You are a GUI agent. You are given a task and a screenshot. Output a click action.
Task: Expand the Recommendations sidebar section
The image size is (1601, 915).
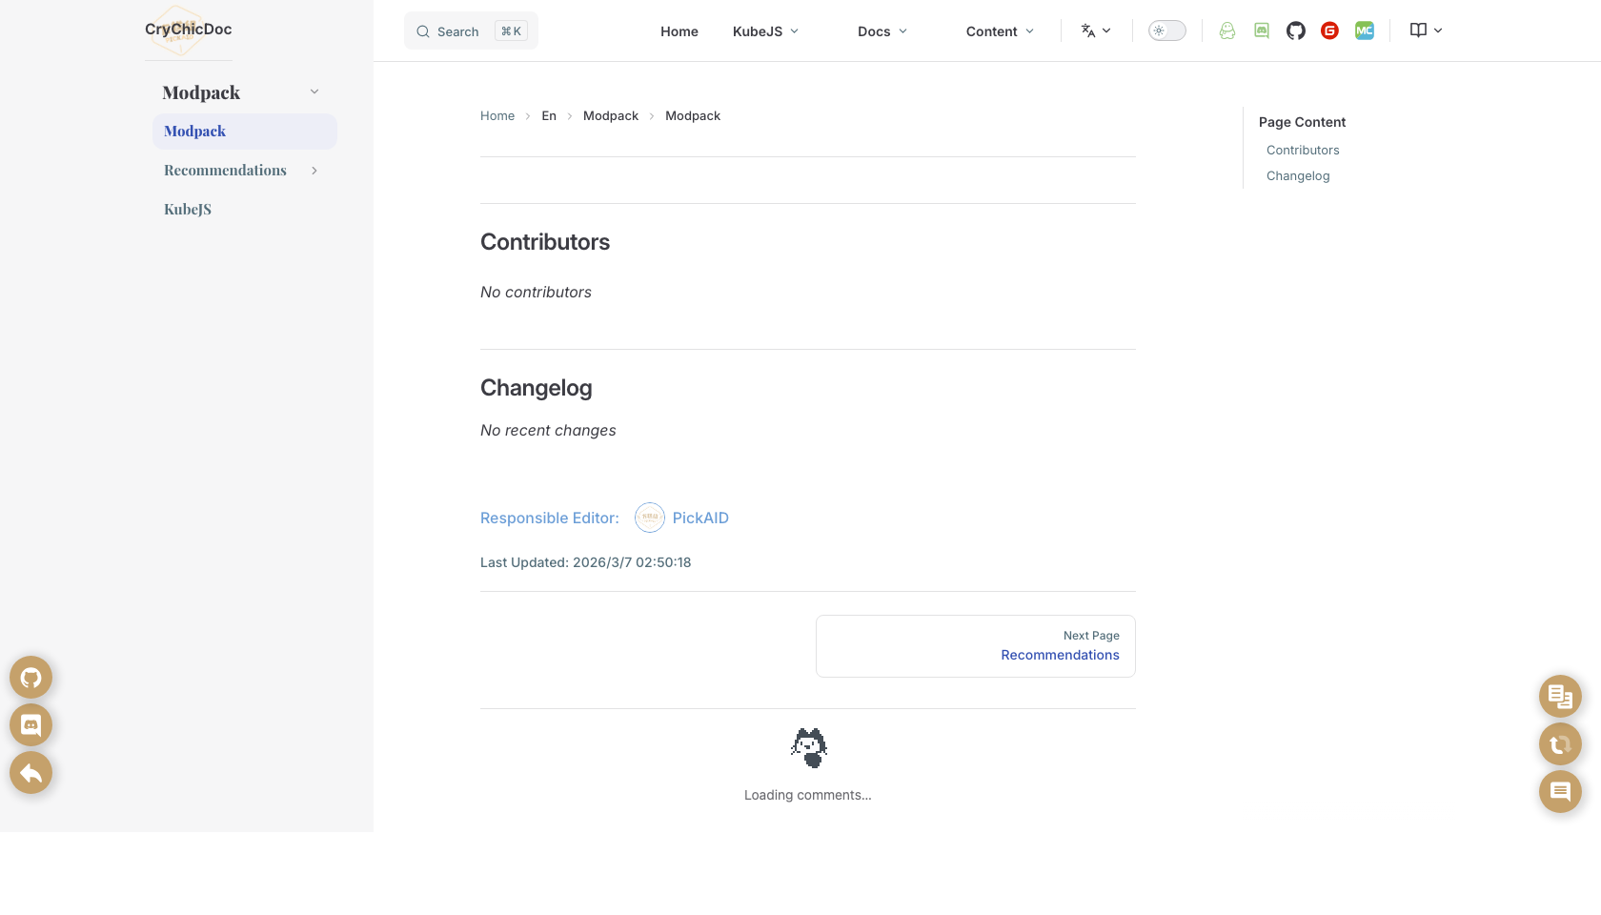click(314, 170)
